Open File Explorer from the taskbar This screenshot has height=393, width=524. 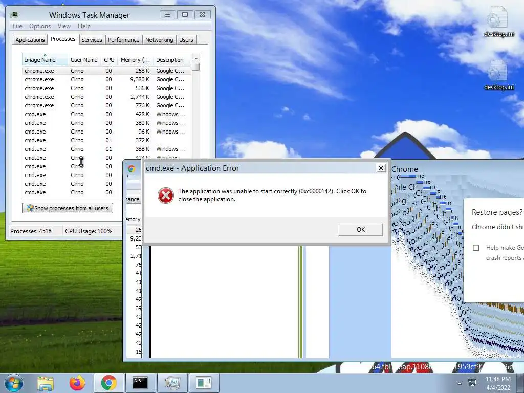tap(46, 383)
